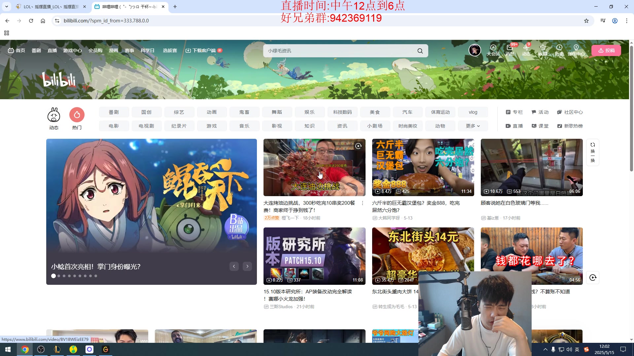This screenshot has width=634, height=356.
Task: Click 下载客户端 download link
Action: (204, 50)
